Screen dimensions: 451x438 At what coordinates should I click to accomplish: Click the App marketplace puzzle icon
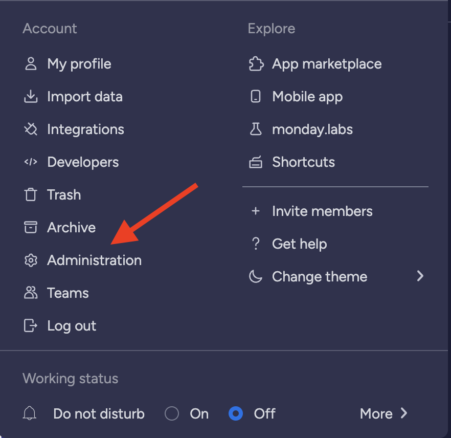pos(256,64)
